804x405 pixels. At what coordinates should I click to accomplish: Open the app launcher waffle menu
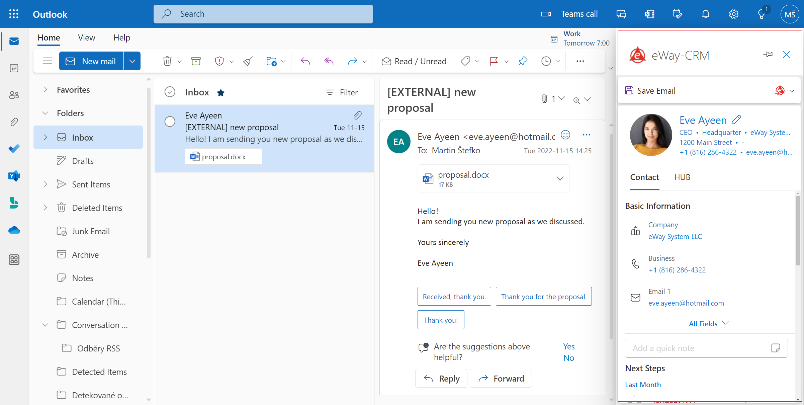tap(14, 14)
